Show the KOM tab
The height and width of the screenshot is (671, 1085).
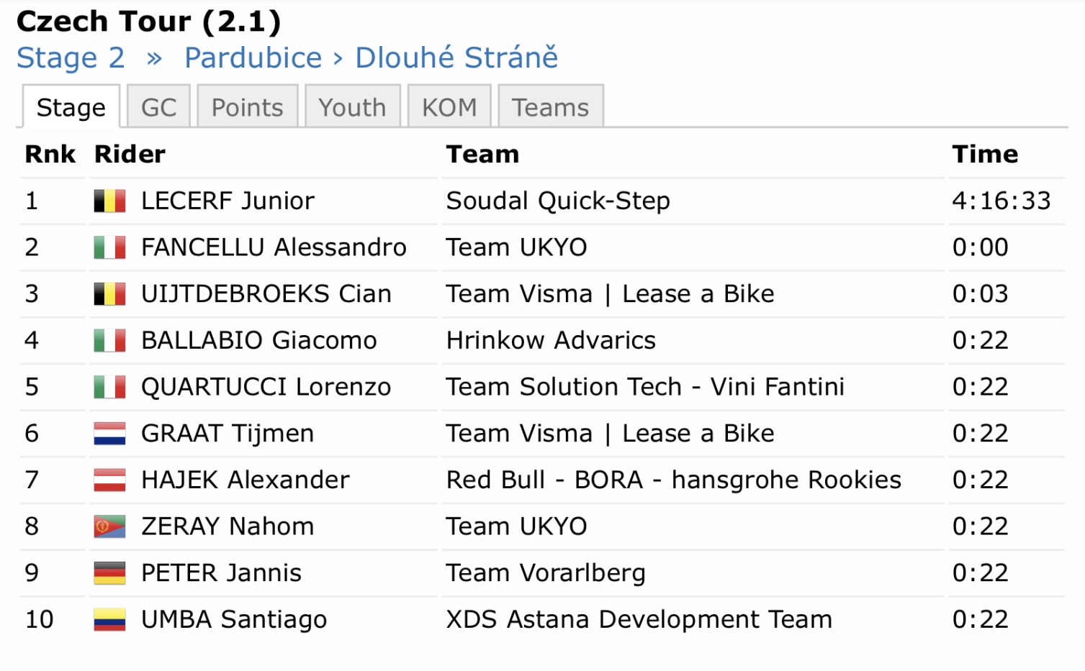point(449,106)
